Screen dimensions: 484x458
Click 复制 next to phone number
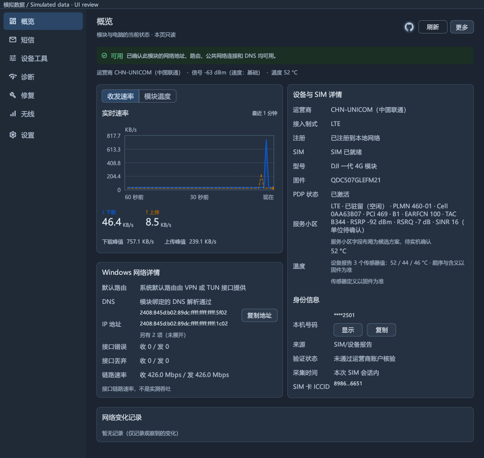[x=381, y=330]
